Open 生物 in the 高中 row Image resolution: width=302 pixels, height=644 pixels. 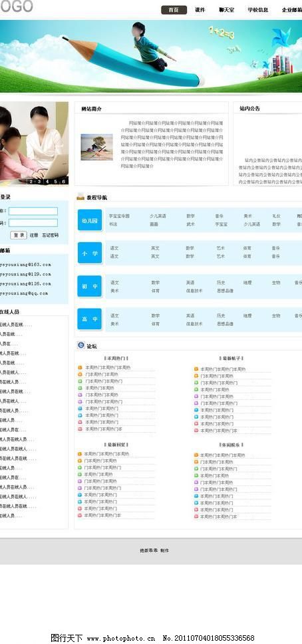pos(276,316)
